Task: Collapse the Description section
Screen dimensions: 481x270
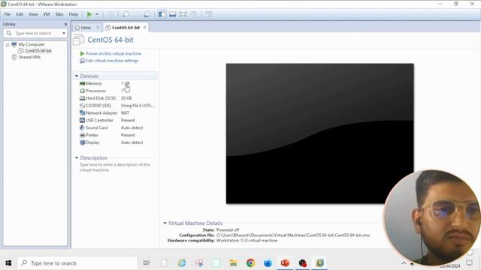Action: tap(77, 157)
